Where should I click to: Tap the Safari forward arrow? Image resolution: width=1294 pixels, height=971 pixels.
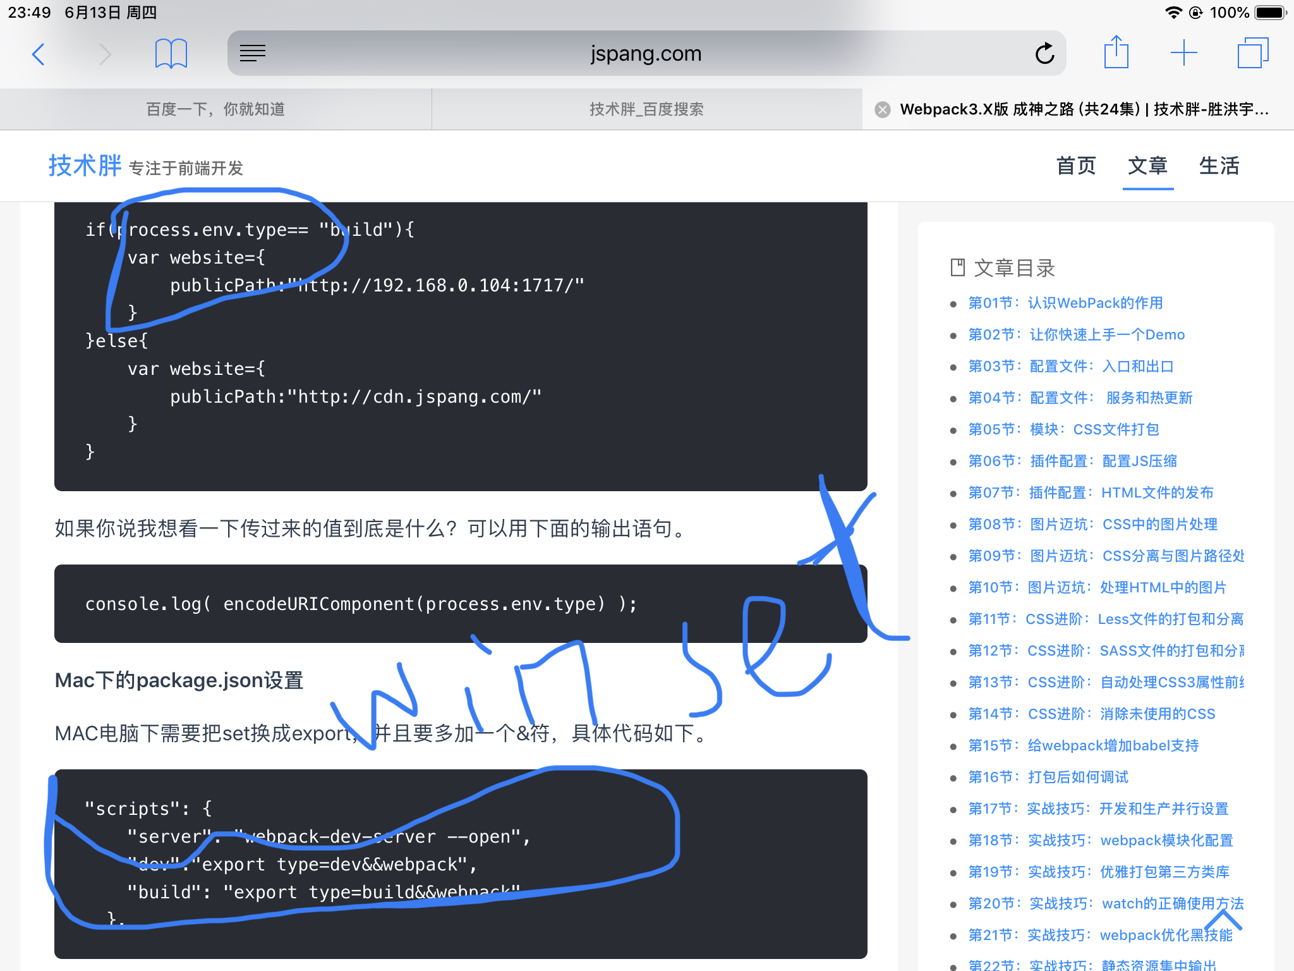click(x=105, y=54)
